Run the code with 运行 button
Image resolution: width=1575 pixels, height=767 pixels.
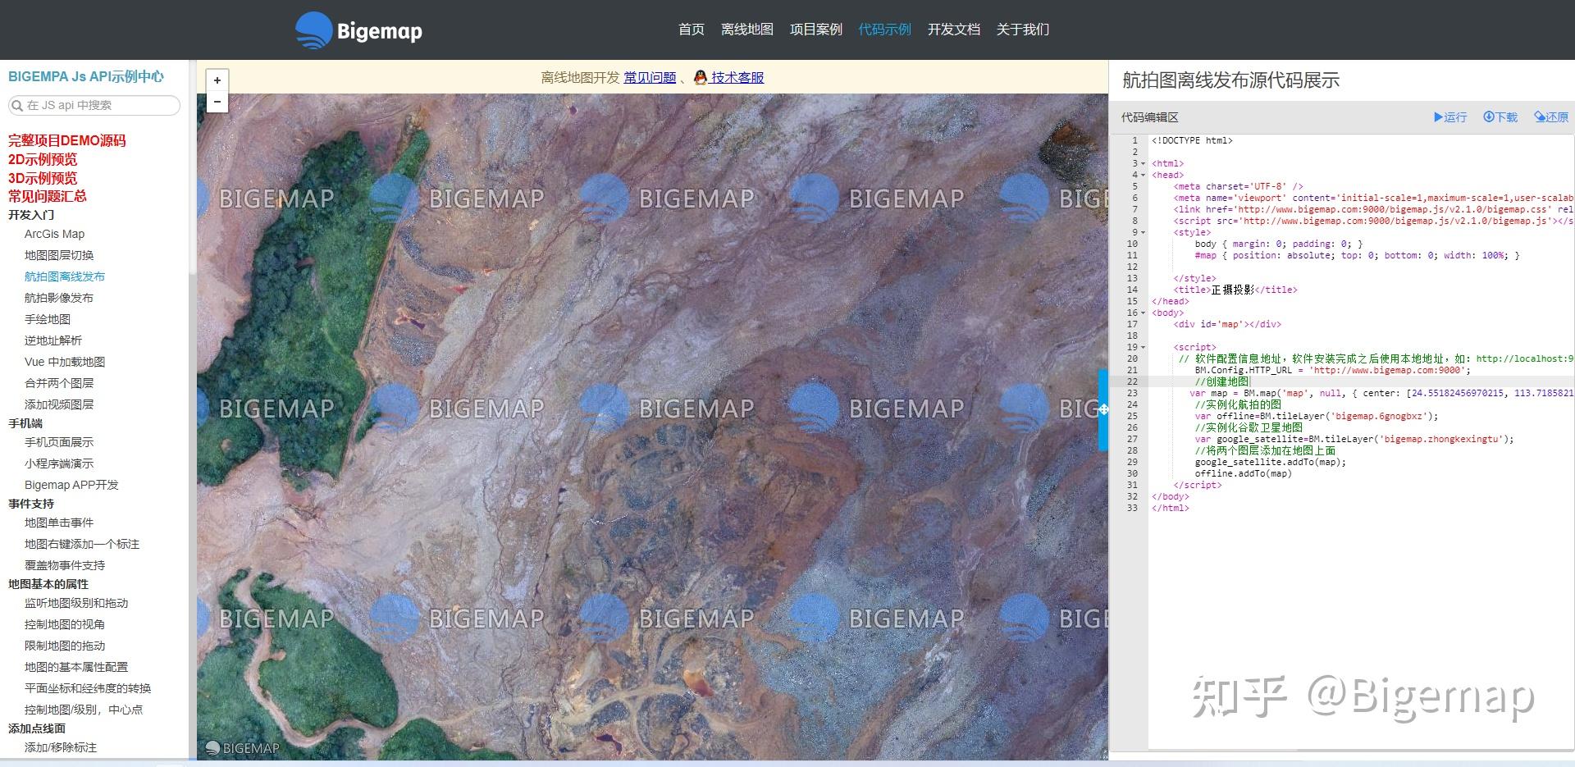pyautogui.click(x=1450, y=117)
